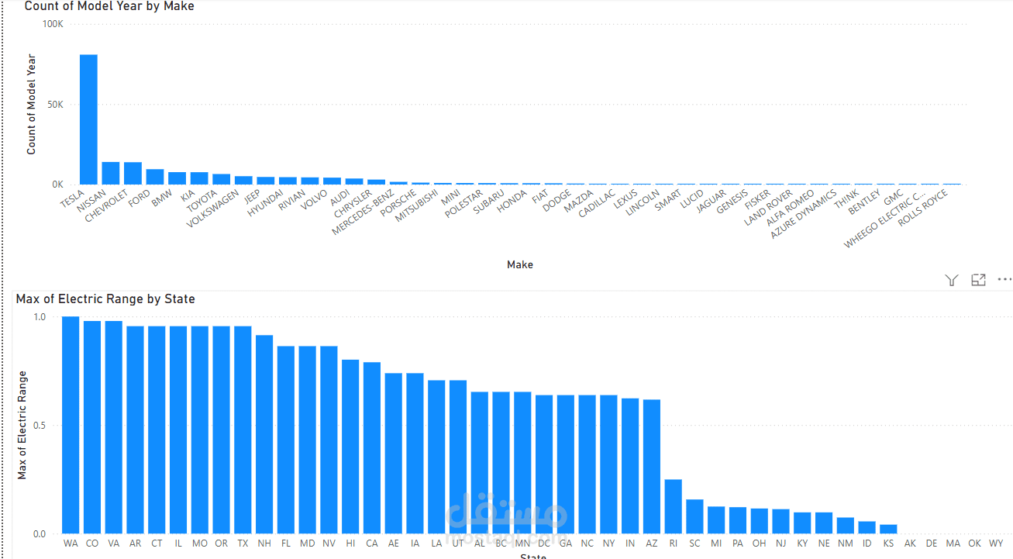Click the LAND ROVER axis label
Screen dimensions: 1013x559
770,207
